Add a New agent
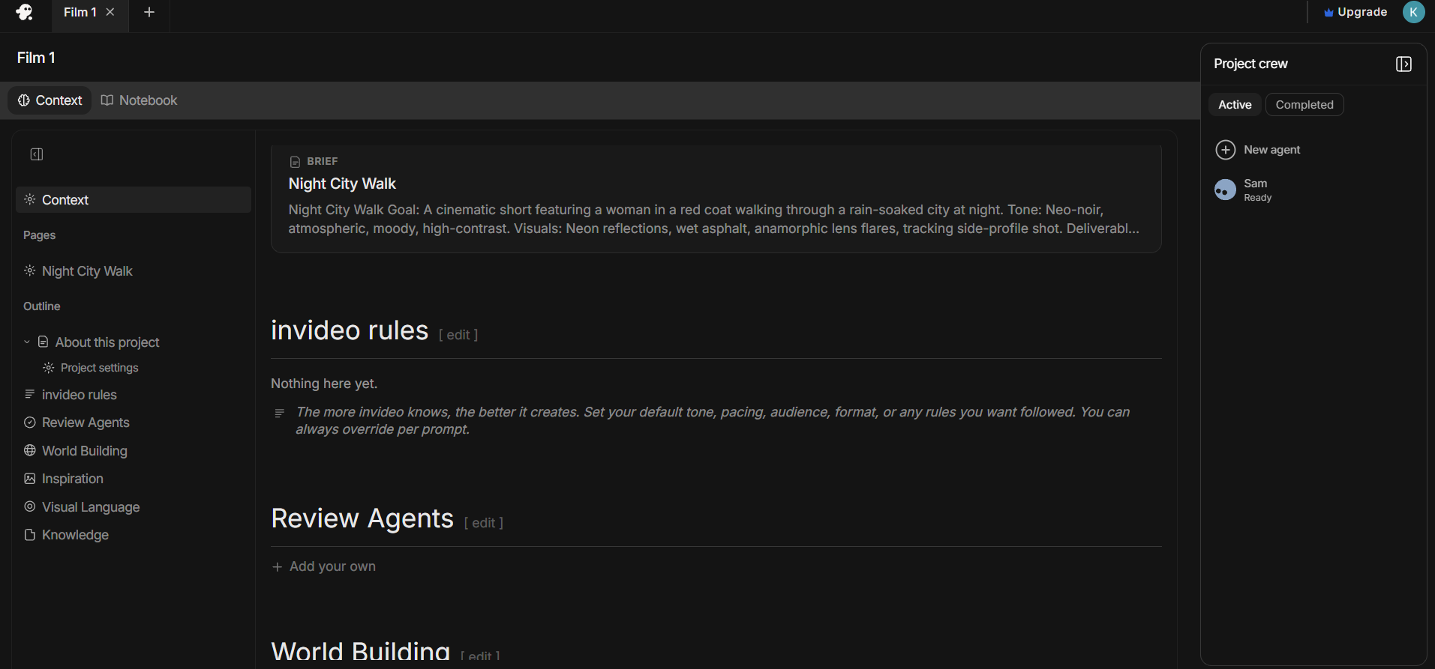The height and width of the screenshot is (669, 1435). pyautogui.click(x=1258, y=150)
